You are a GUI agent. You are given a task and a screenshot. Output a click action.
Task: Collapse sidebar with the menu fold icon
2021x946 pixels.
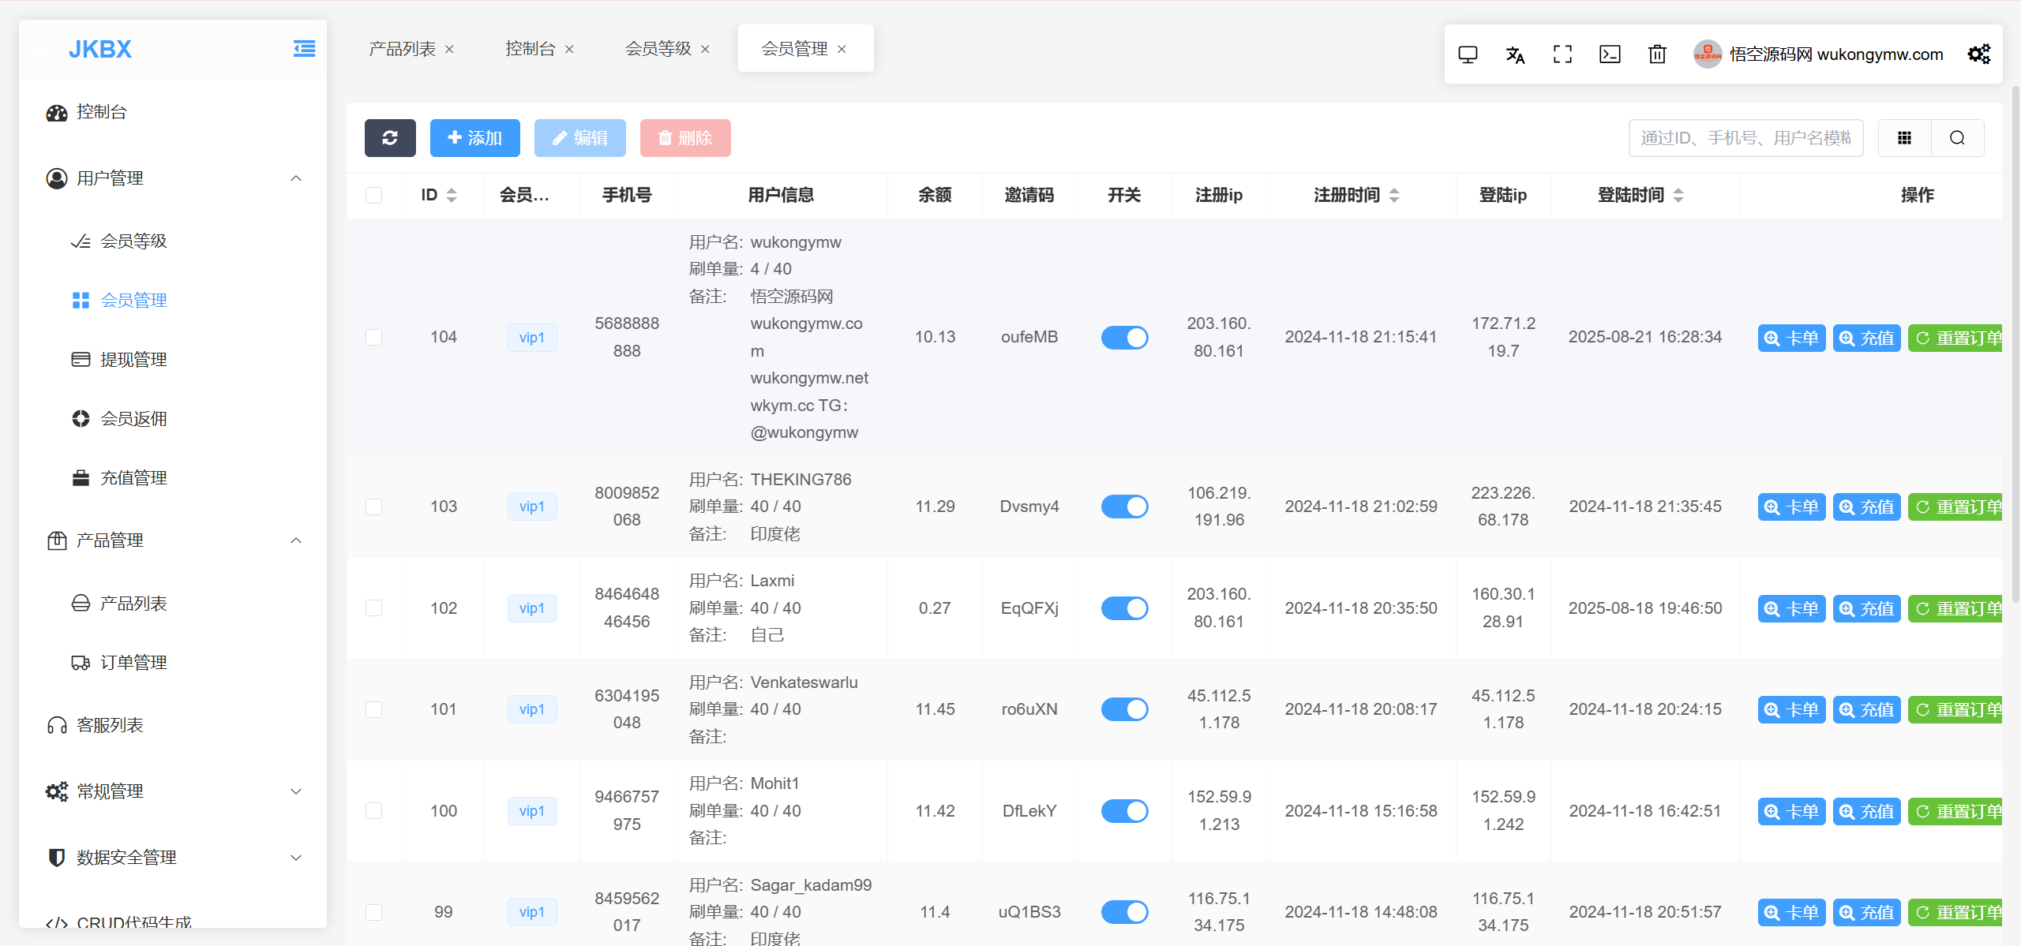click(x=304, y=49)
